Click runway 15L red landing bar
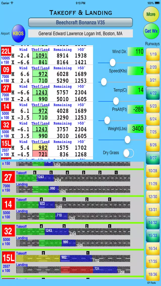 click(x=77, y=270)
